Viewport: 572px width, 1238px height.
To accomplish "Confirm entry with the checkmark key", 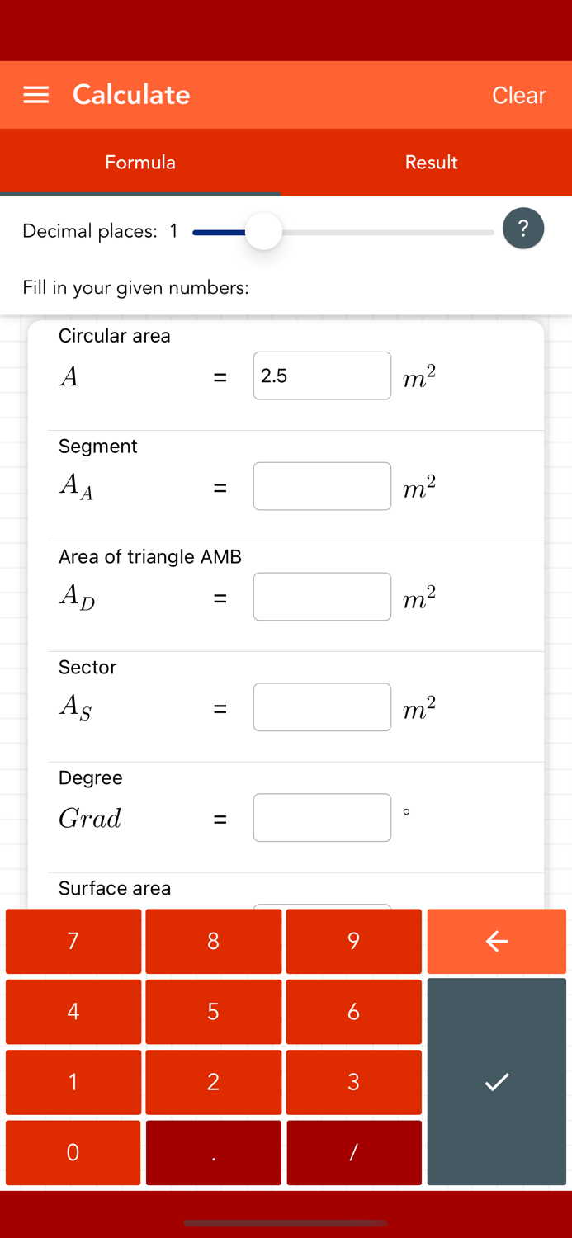I will coord(497,1082).
